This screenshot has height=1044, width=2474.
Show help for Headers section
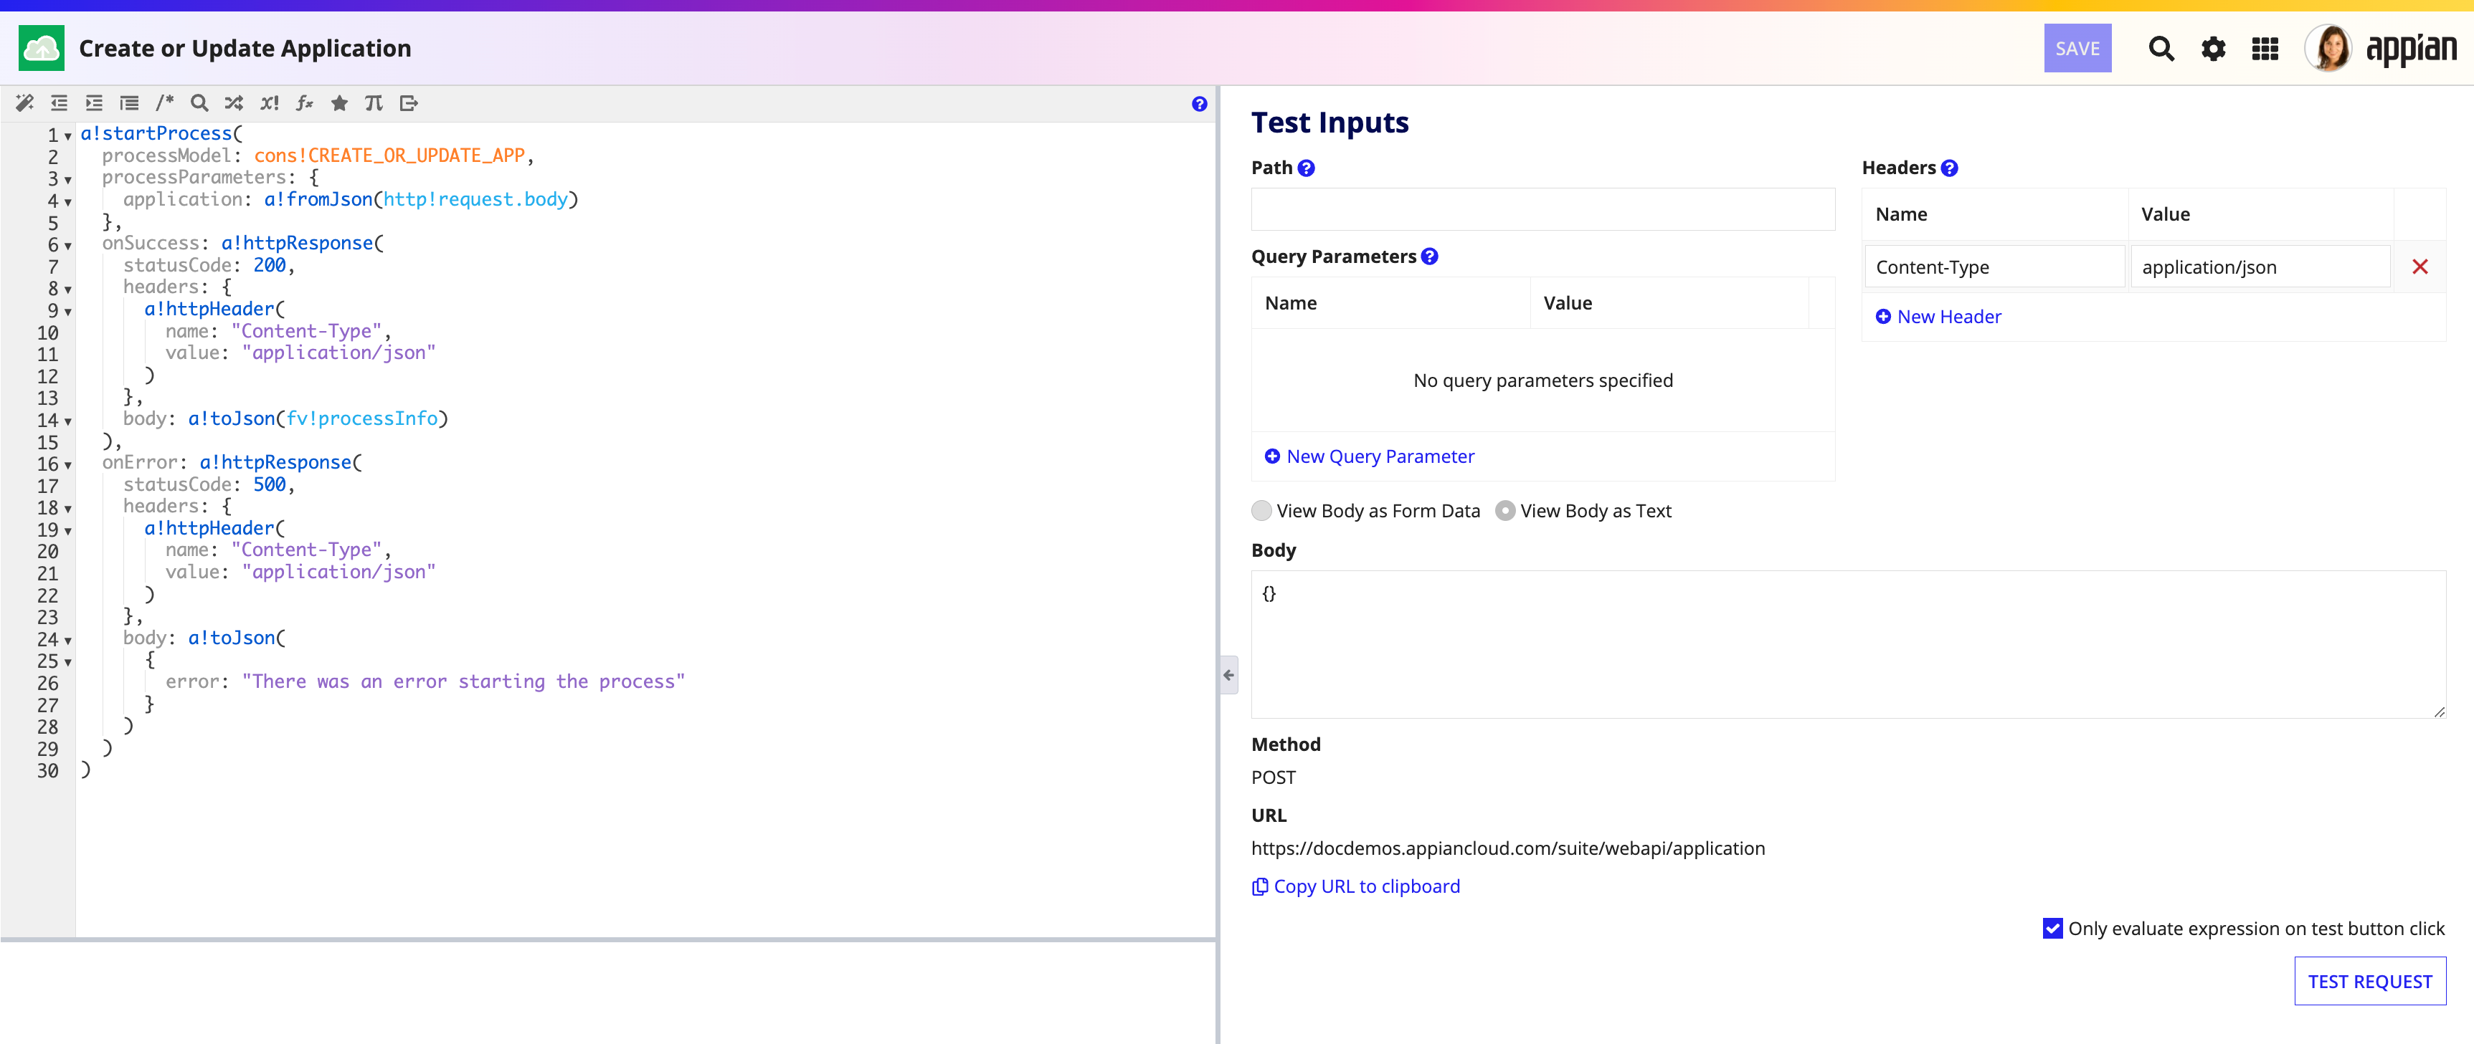[x=1950, y=168]
